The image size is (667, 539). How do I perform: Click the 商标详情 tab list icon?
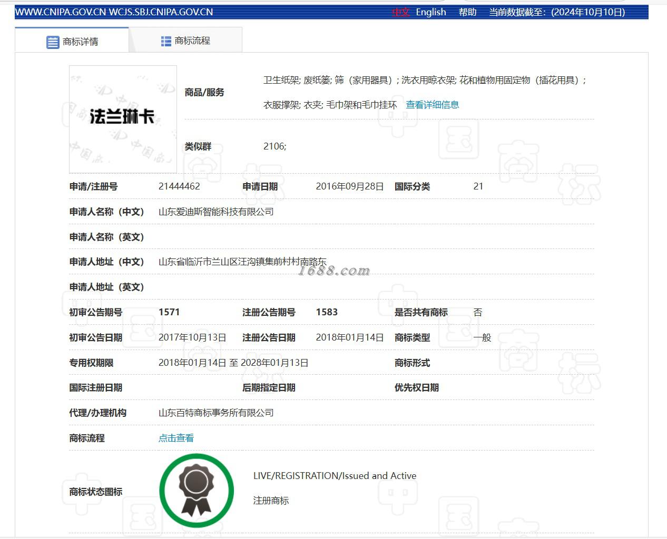[53, 42]
